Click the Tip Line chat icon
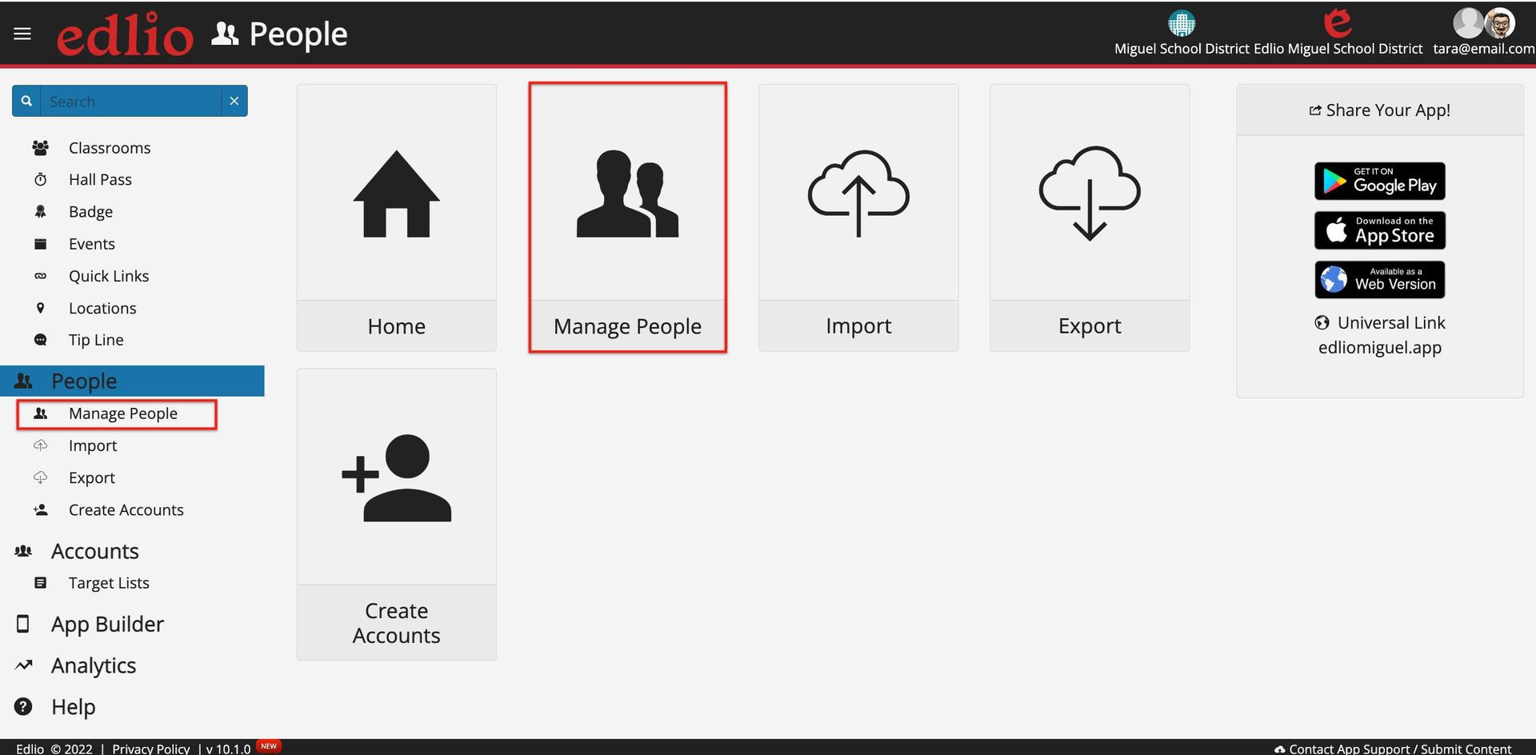 point(40,340)
